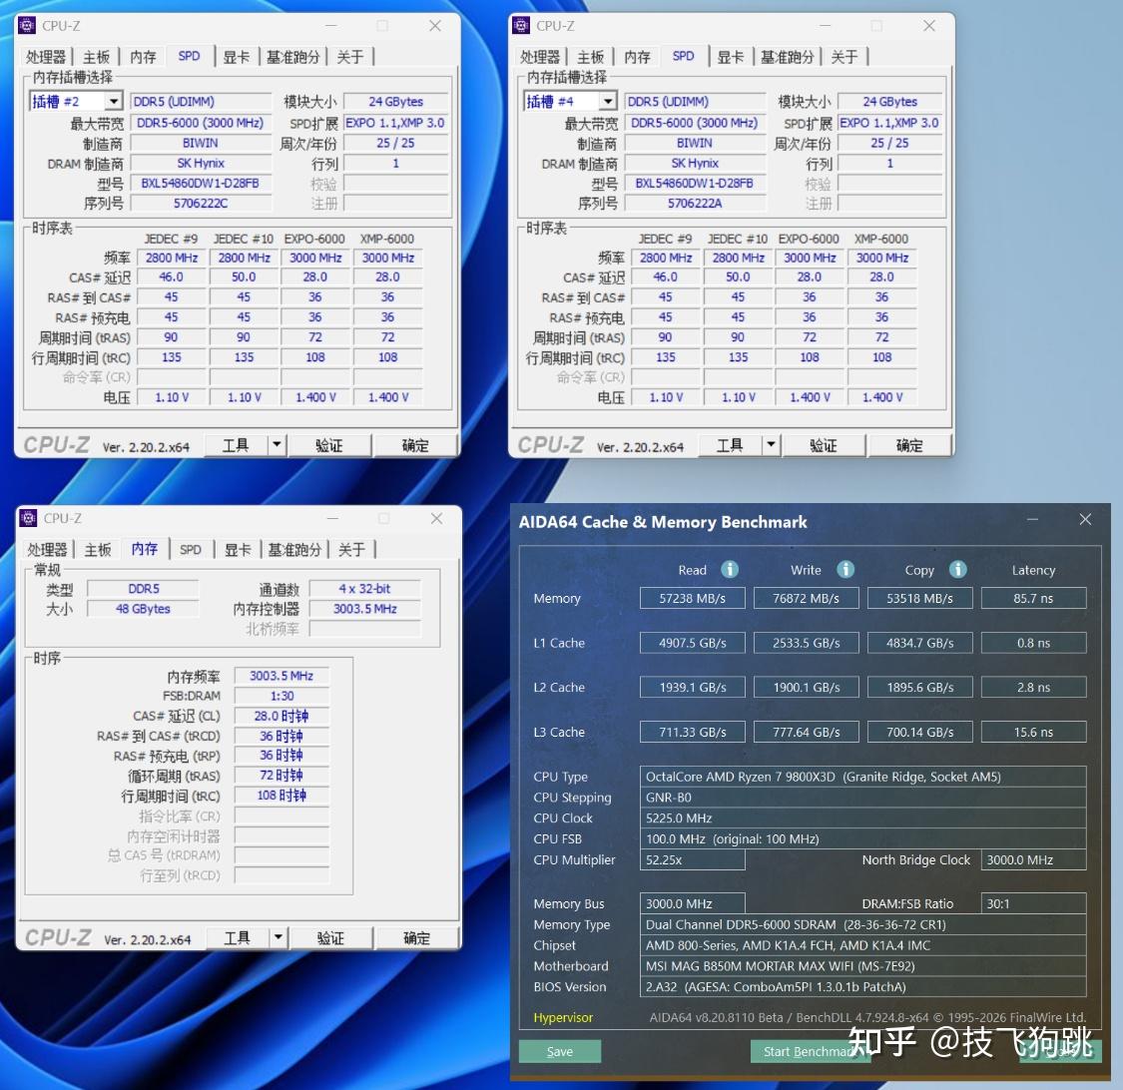Open 关于 tab in slot #2 CPU-Z window
This screenshot has height=1090, width=1123.
pos(349,57)
